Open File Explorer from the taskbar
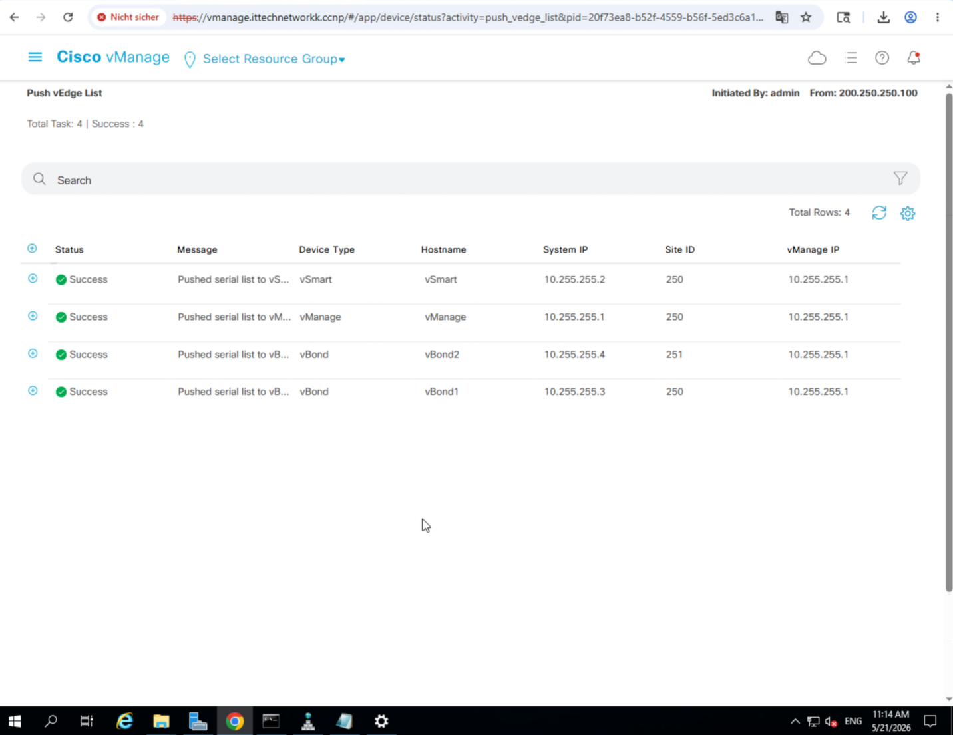Image resolution: width=953 pixels, height=735 pixels. click(161, 721)
